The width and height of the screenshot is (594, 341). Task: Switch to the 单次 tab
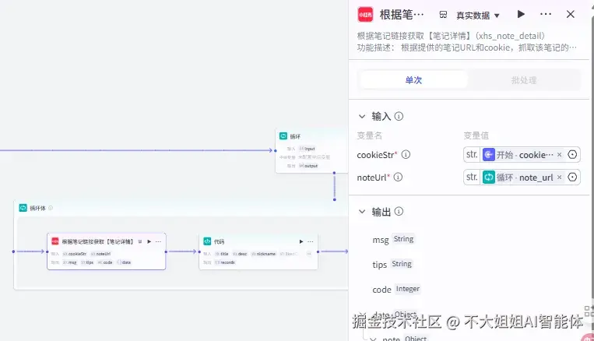(413, 80)
